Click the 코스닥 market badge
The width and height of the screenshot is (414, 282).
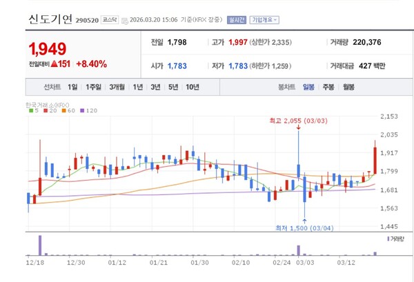[109, 20]
